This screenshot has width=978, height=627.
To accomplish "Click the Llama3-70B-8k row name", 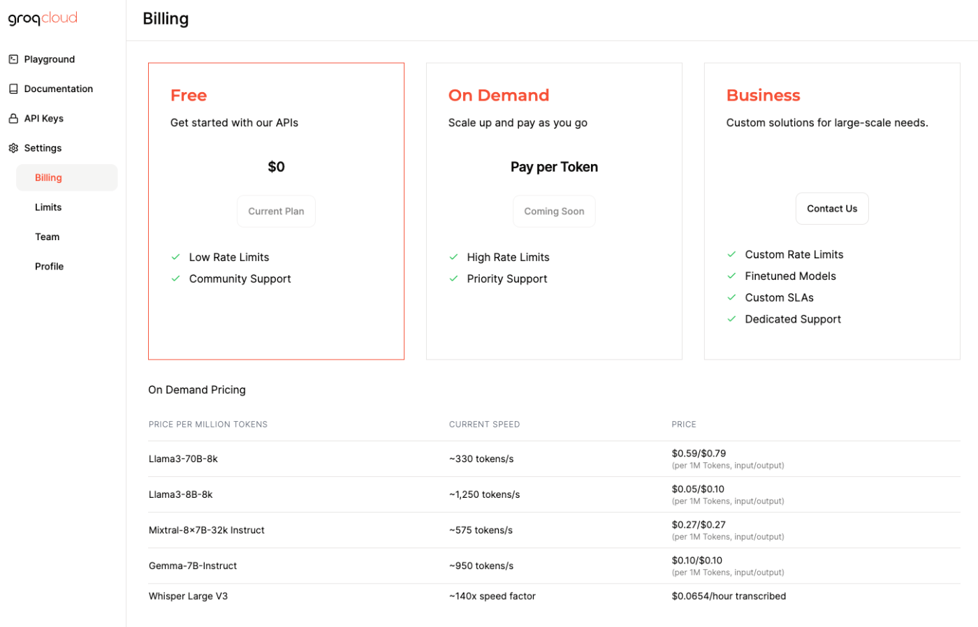I will [x=183, y=459].
